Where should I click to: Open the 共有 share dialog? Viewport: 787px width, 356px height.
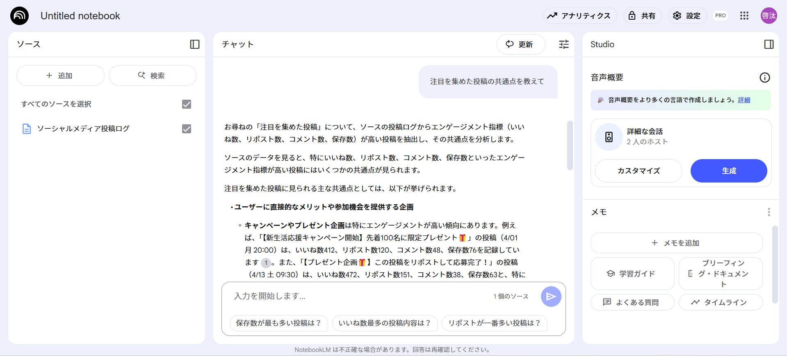[642, 16]
